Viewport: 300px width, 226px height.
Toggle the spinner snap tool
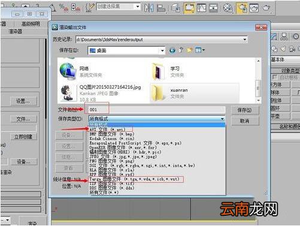tap(76, 8)
